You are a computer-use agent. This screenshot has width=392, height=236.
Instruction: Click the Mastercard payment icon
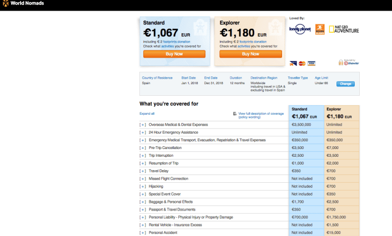click(302, 63)
